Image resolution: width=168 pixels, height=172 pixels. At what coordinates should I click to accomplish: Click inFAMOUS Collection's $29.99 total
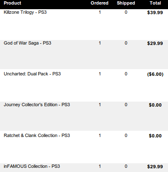pyautogui.click(x=155, y=167)
